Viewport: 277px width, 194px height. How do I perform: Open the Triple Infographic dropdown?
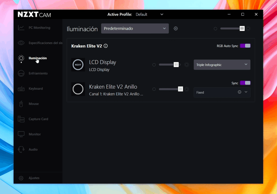coord(222,64)
